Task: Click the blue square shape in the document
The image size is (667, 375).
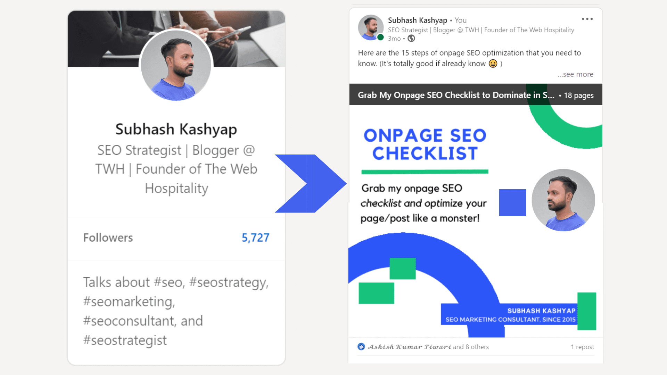Action: 512,202
